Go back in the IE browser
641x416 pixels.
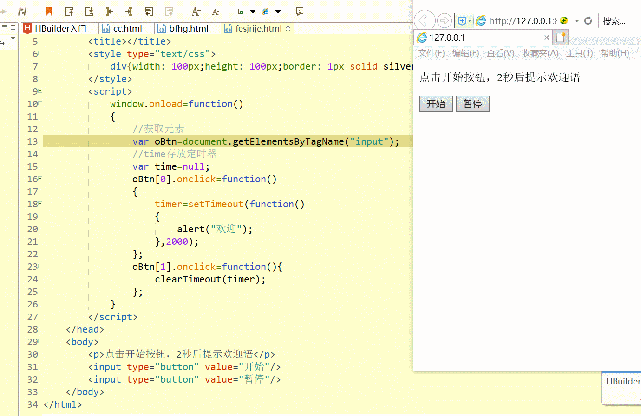(x=425, y=20)
